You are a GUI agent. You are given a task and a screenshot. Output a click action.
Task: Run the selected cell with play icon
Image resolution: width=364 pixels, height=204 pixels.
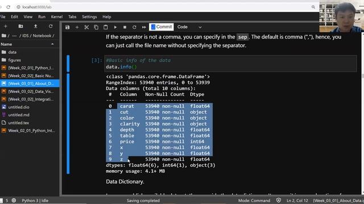115,27
